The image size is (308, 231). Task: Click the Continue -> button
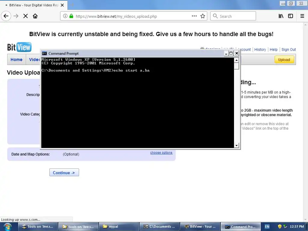click(64, 172)
